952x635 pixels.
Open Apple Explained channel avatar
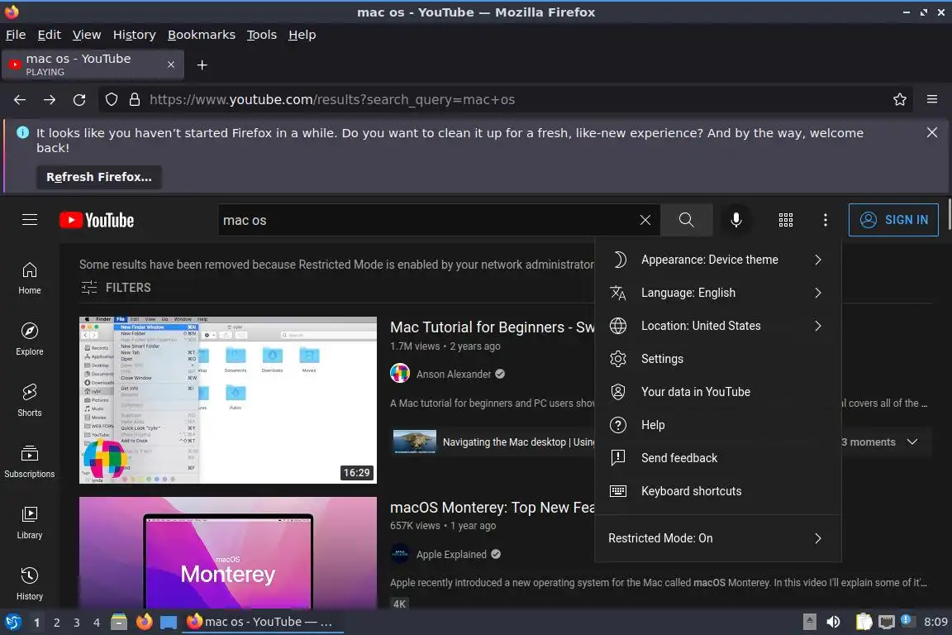point(399,554)
